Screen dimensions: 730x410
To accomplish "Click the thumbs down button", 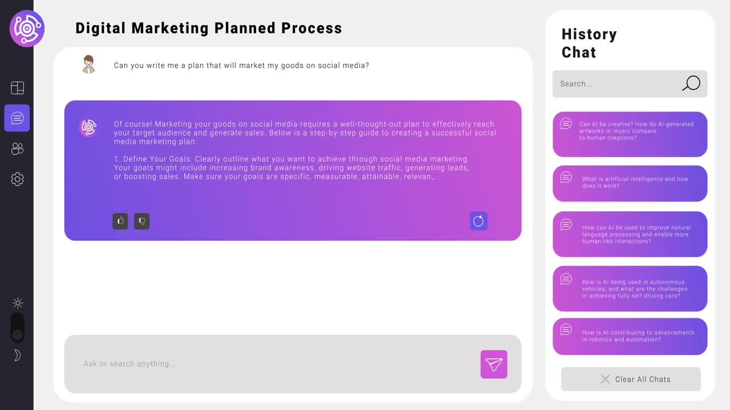I will click(x=141, y=221).
